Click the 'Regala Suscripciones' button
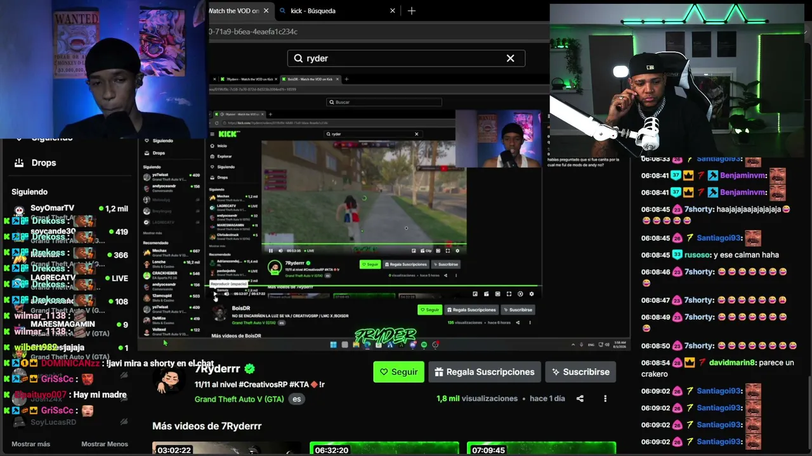812x456 pixels. point(485,372)
